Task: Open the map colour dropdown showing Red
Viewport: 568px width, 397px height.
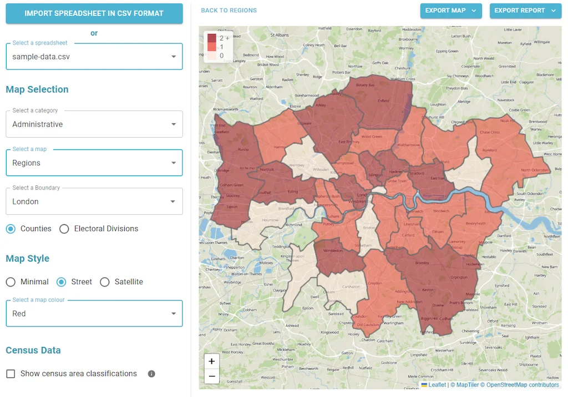Action: [x=174, y=313]
